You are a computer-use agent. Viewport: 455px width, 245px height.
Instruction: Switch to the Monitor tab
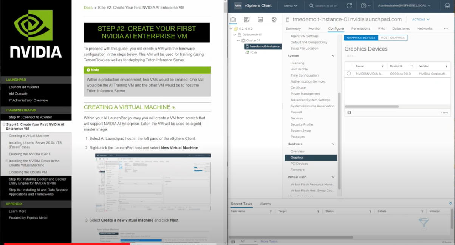(x=314, y=29)
